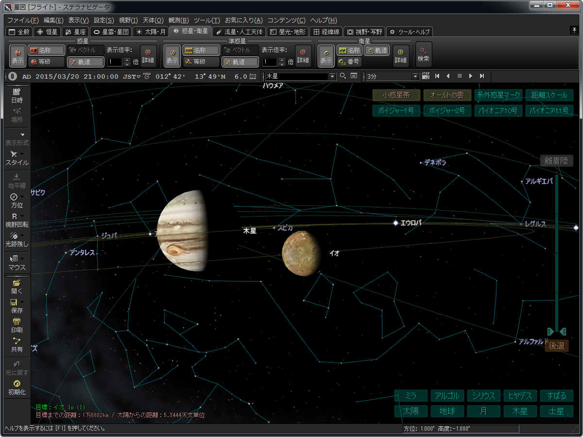Click keyboard icon next to 6.0 magnitude
Image resolution: width=583 pixels, height=437 pixels.
tap(253, 76)
